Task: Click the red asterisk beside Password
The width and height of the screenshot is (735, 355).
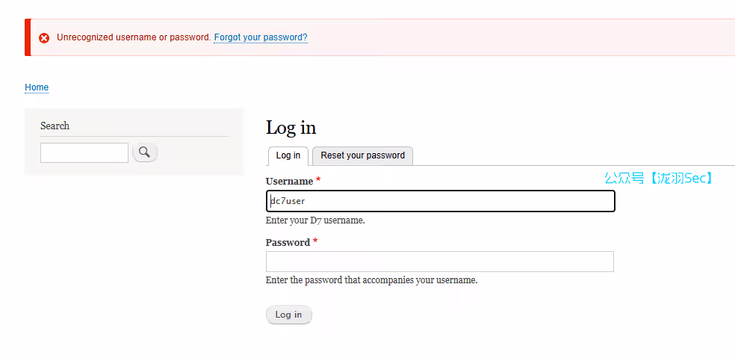Action: tap(315, 241)
